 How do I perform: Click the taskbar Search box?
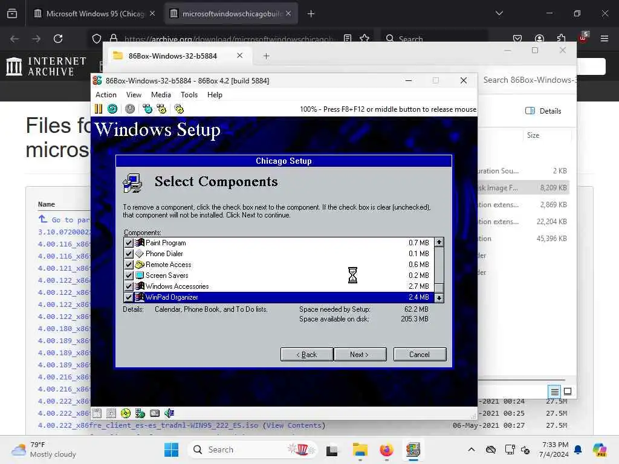tap(253, 449)
